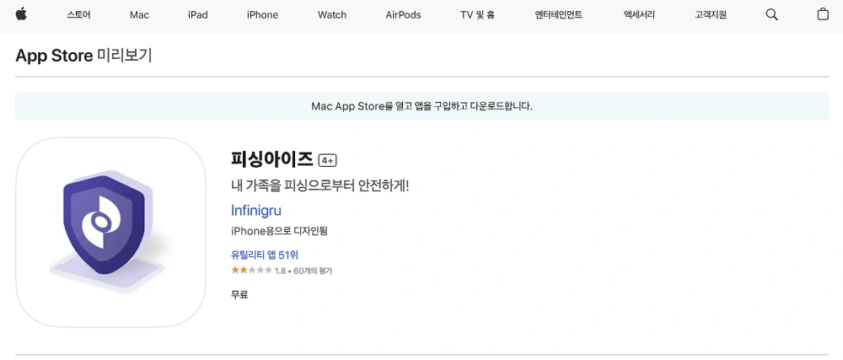Click the 내 가족을 피싱으로부터 안전하게 subtitle
The width and height of the screenshot is (843, 360).
coord(319,186)
